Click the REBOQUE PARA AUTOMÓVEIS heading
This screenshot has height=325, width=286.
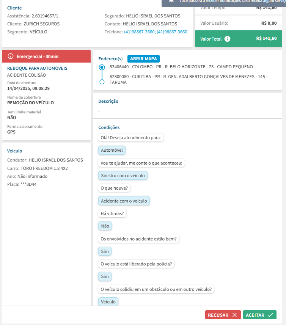tap(37, 68)
